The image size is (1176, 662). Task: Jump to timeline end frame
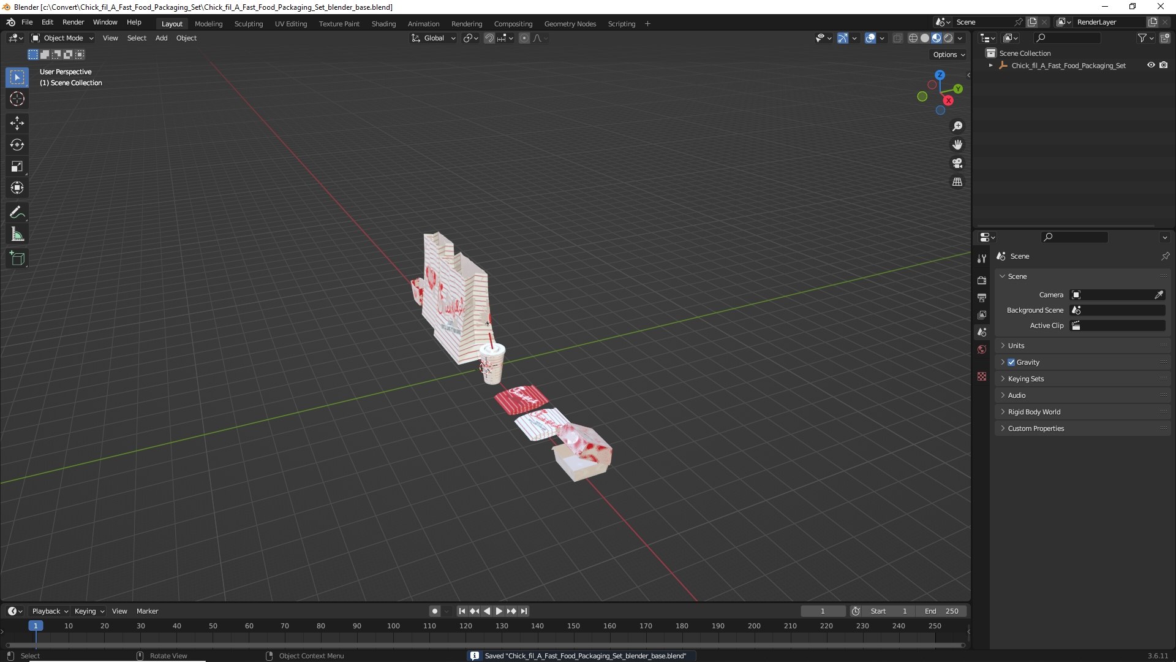(524, 611)
